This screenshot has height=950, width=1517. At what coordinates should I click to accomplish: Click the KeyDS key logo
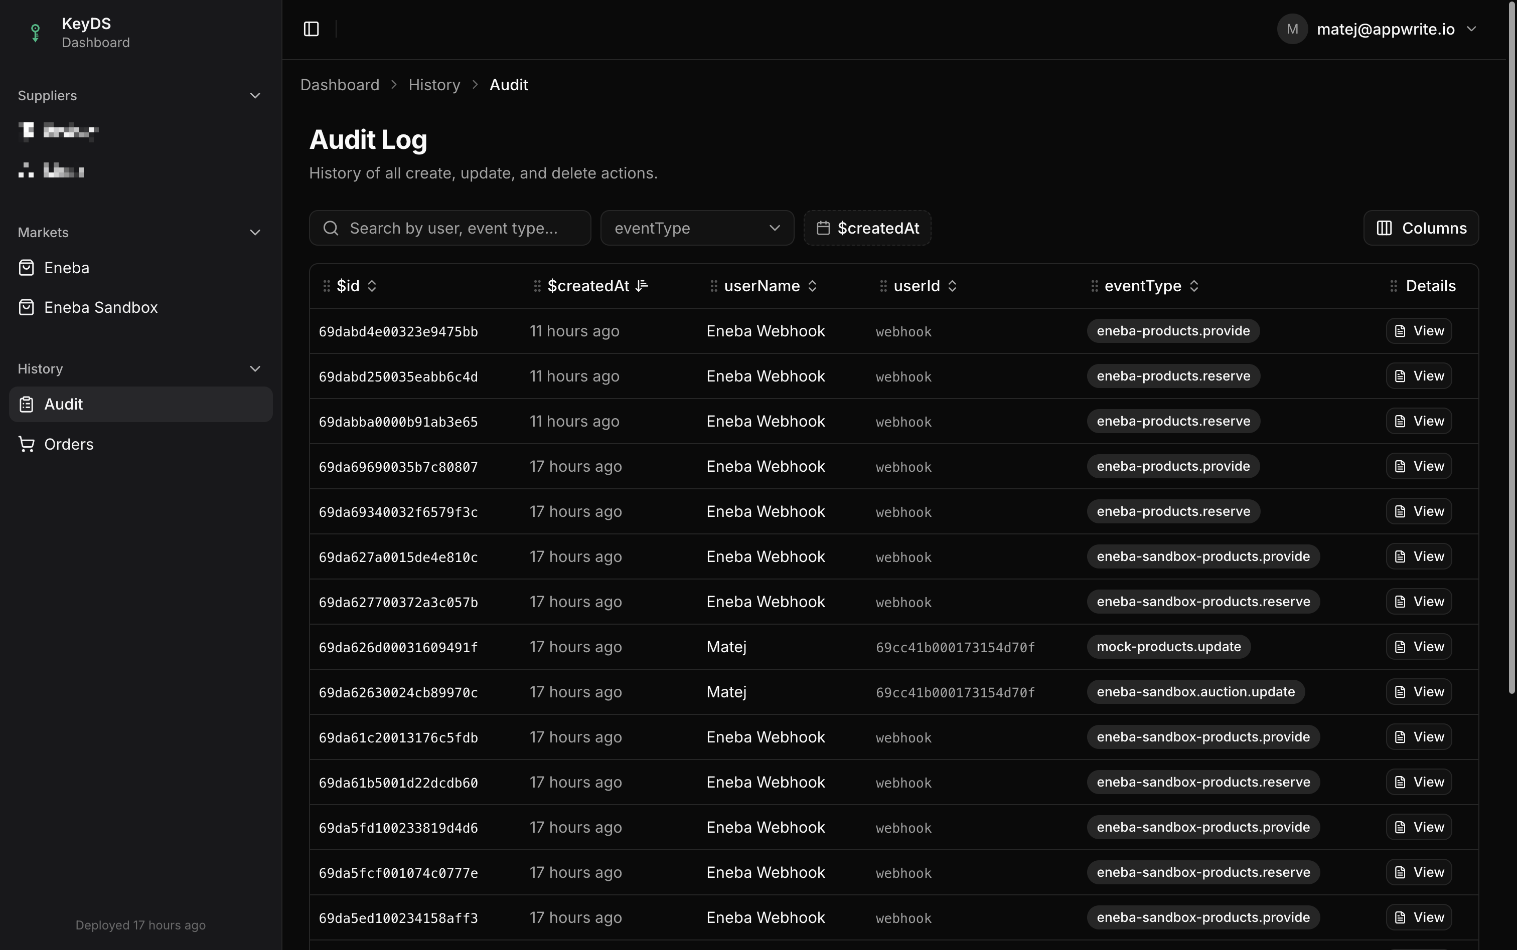click(35, 32)
